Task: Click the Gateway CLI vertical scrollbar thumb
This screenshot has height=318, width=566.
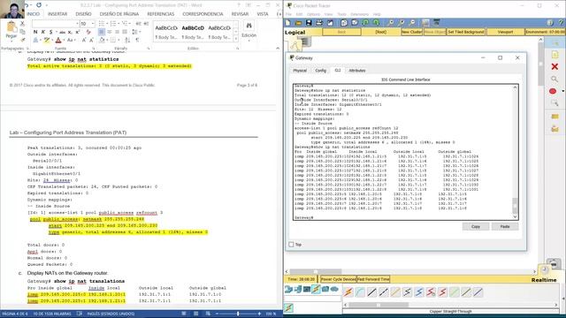Action: (515, 205)
